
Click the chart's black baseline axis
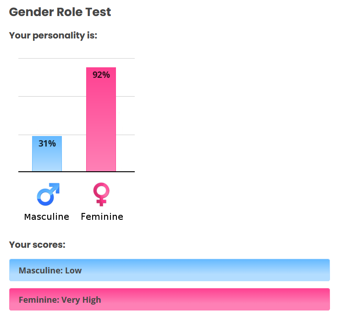tap(77, 172)
